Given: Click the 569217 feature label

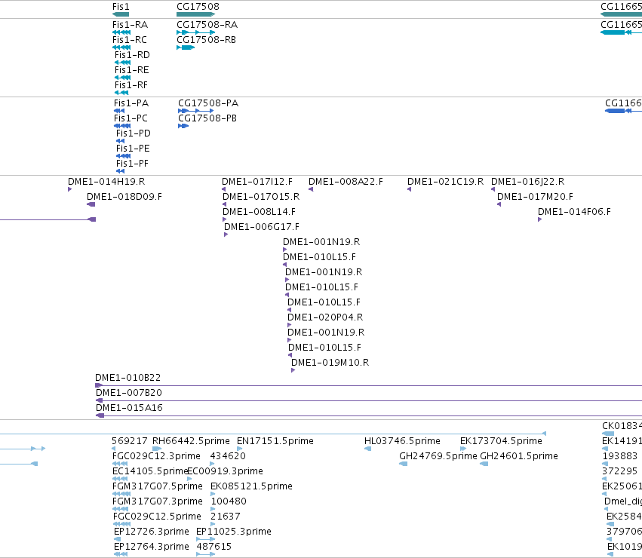Looking at the screenshot, I should (130, 441).
